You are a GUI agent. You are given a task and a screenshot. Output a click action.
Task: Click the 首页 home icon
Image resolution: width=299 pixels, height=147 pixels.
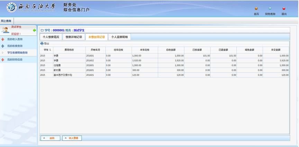pos(256,9)
